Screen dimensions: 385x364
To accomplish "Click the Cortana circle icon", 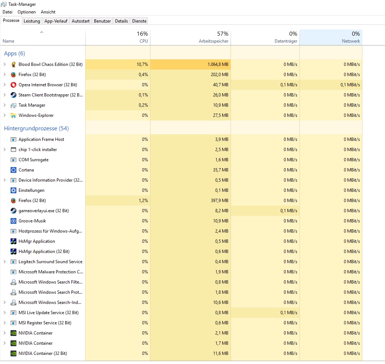I will (13, 170).
